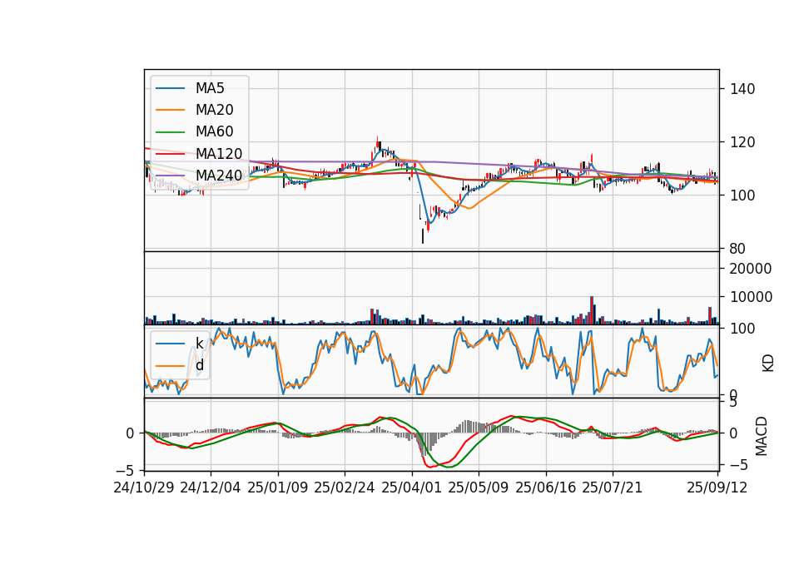
Task: Click the 25/07/21 date label
Action: [x=613, y=487]
